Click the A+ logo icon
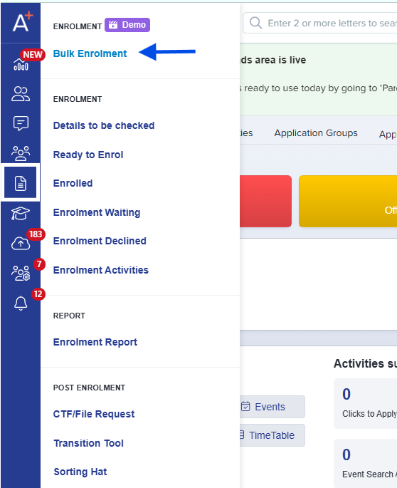This screenshot has height=488, width=397. point(22,21)
